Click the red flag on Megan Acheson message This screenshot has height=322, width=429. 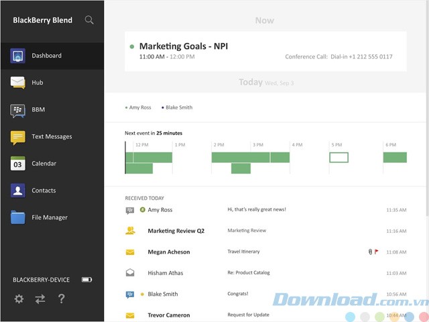point(377,252)
